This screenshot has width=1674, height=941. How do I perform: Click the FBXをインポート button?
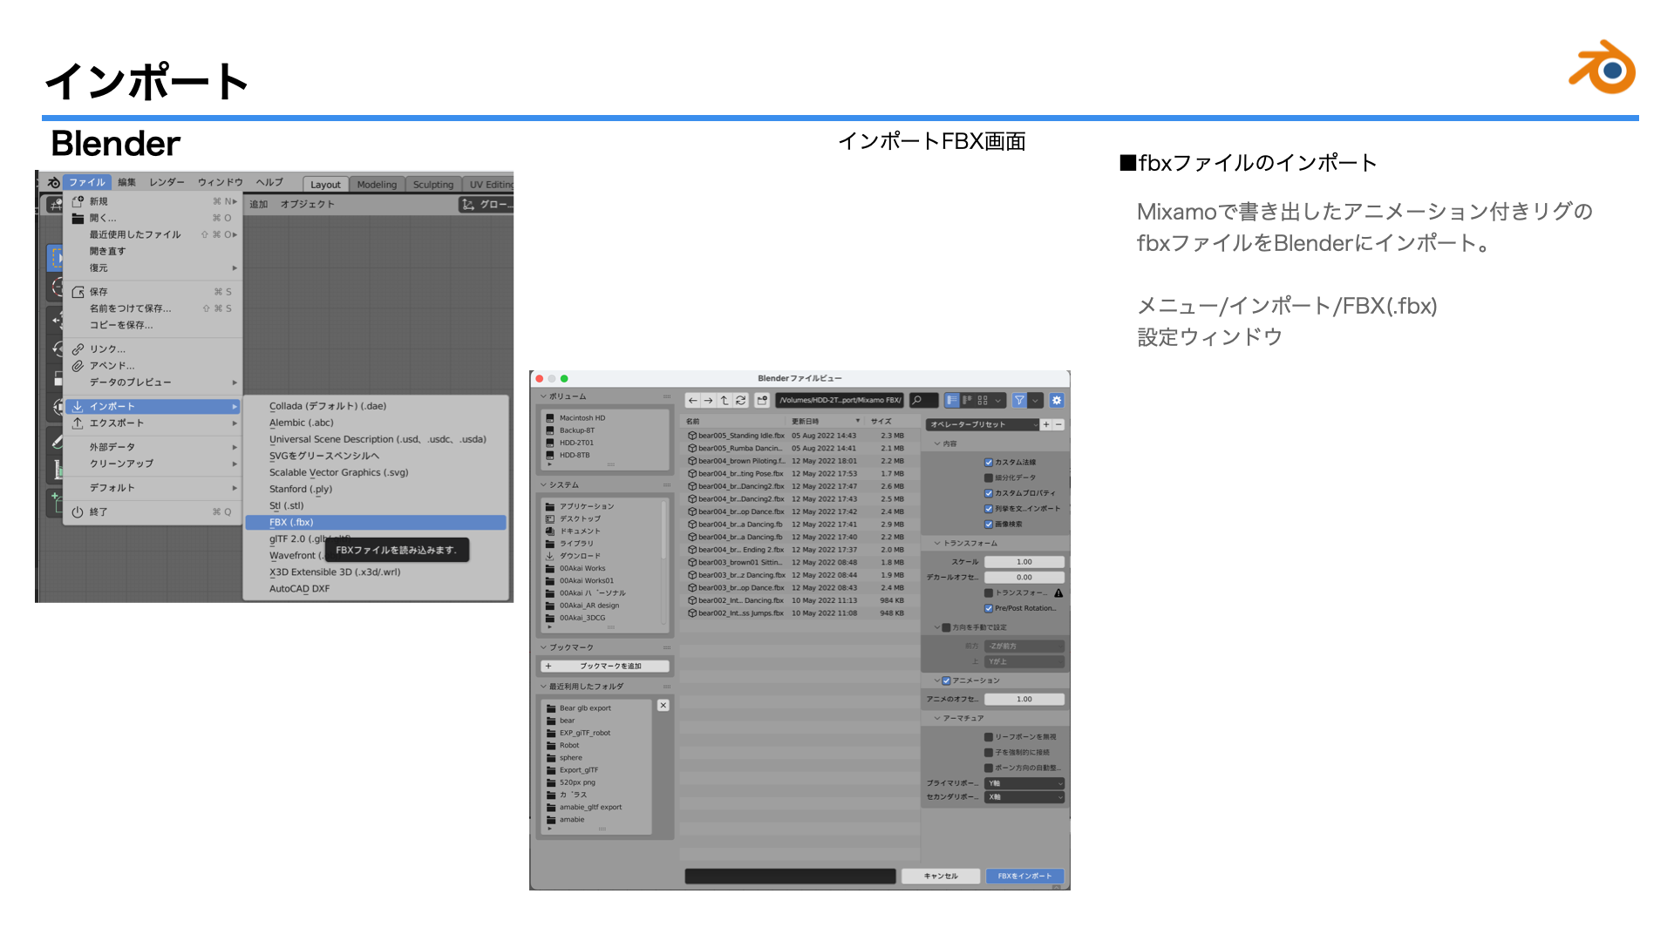click(x=1025, y=877)
